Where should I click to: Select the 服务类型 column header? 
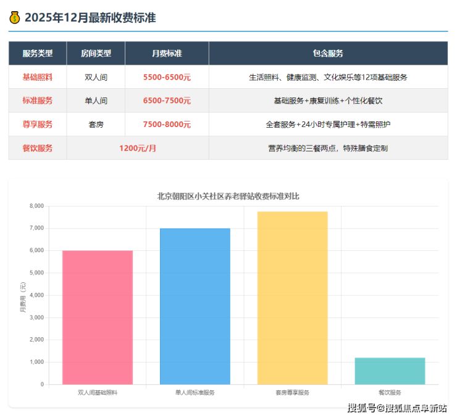37,54
